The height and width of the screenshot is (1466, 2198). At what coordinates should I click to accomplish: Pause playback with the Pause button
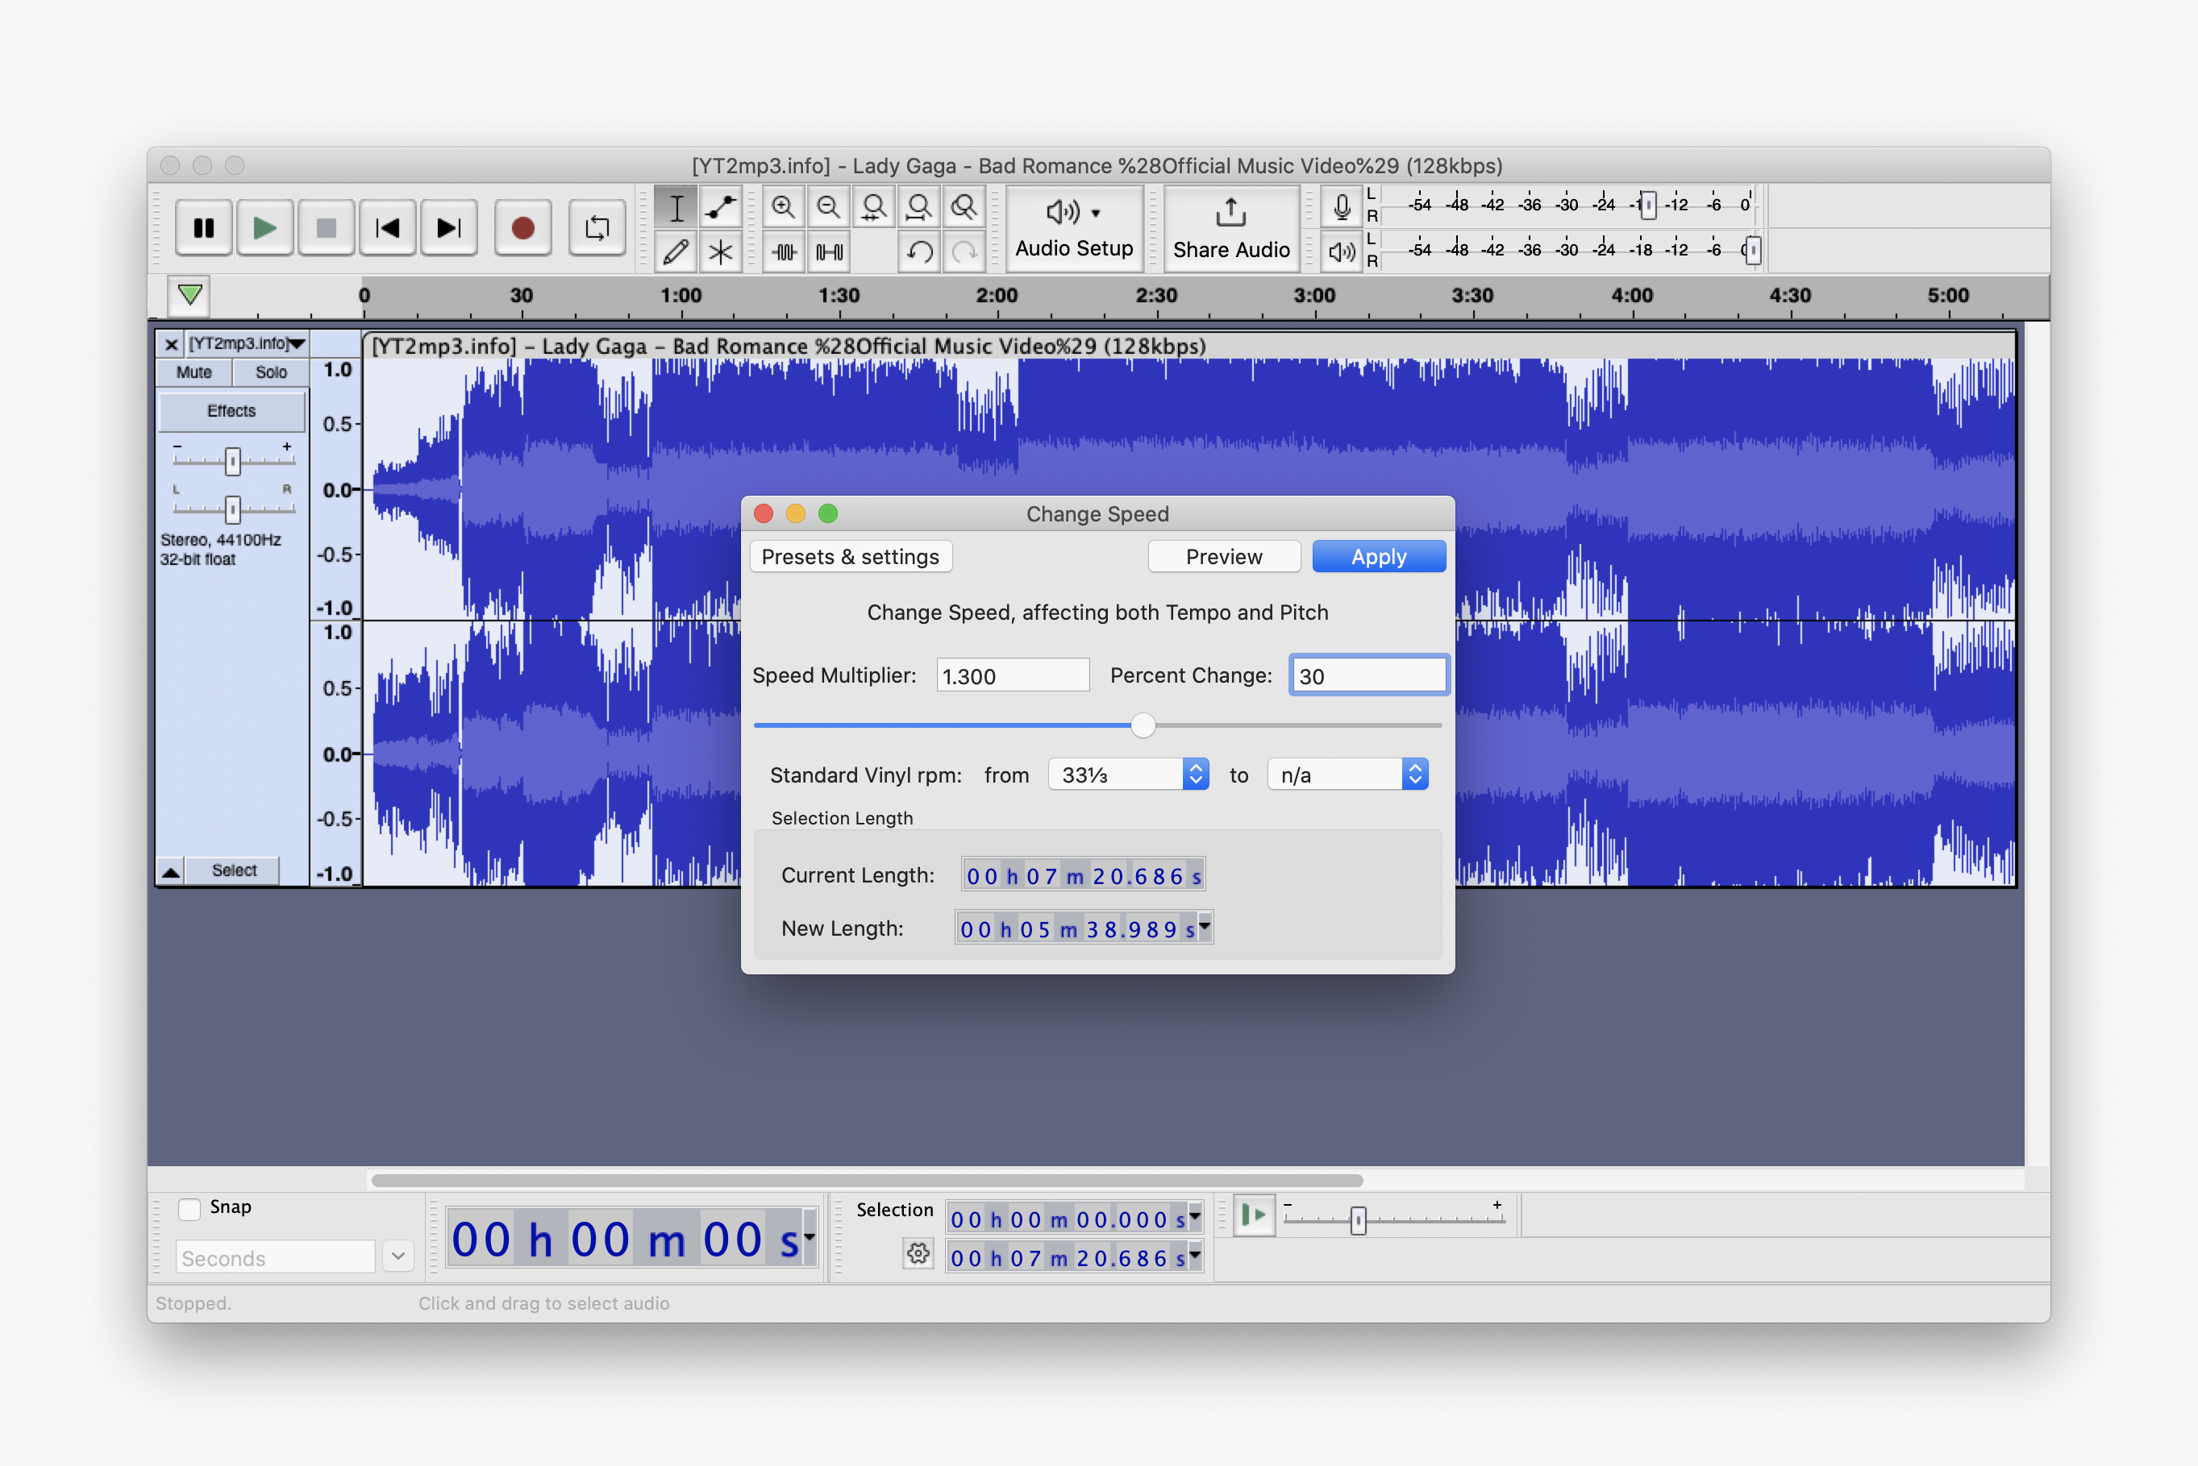(203, 227)
